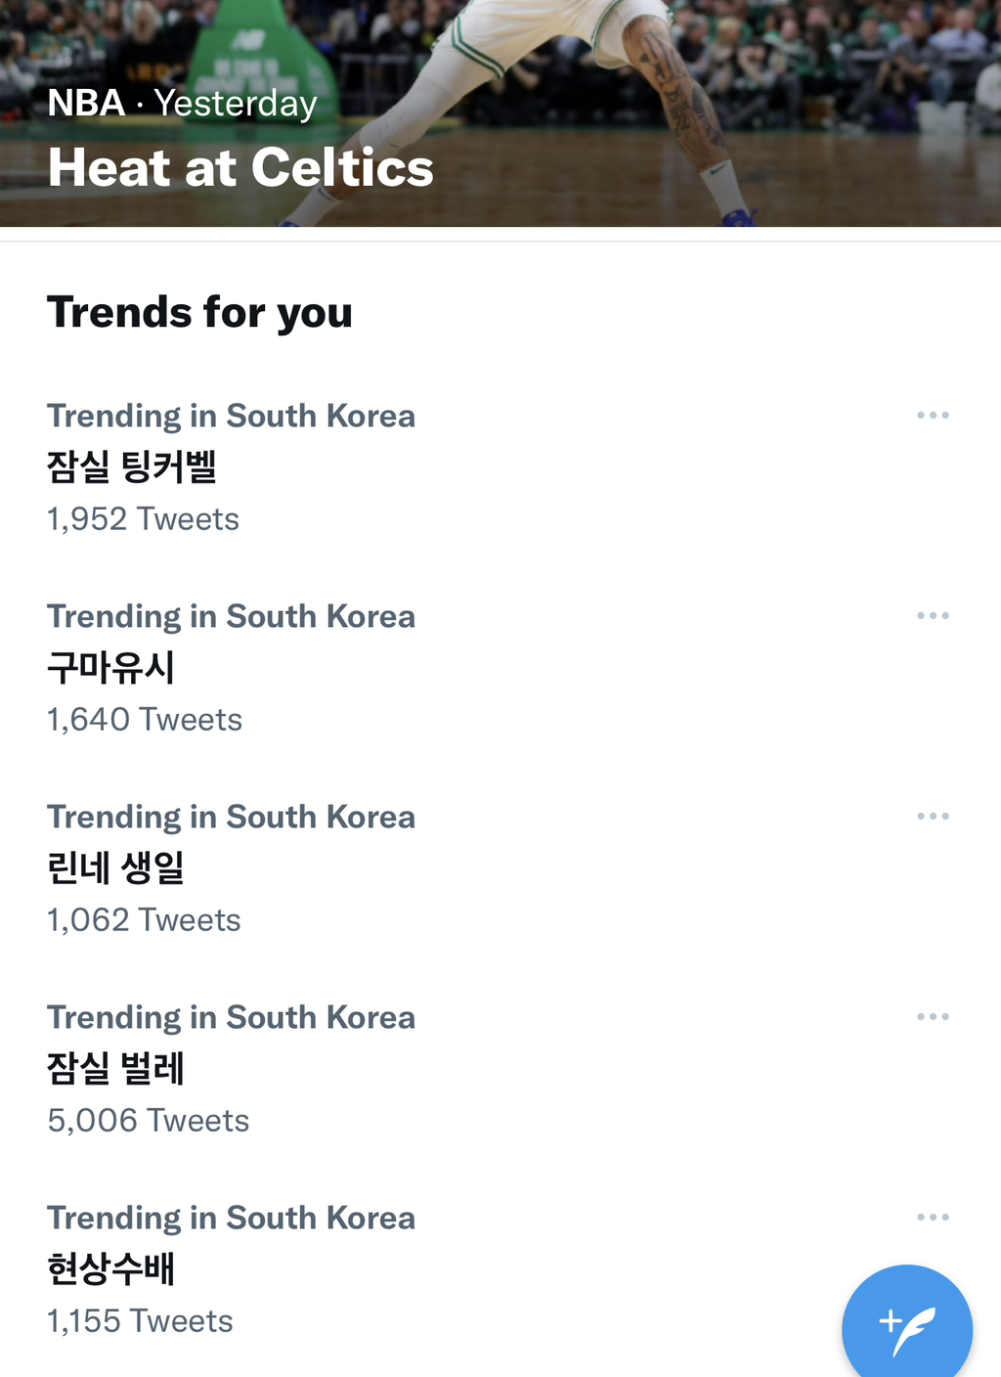Tap the 1,640 Tweets count

[145, 720]
